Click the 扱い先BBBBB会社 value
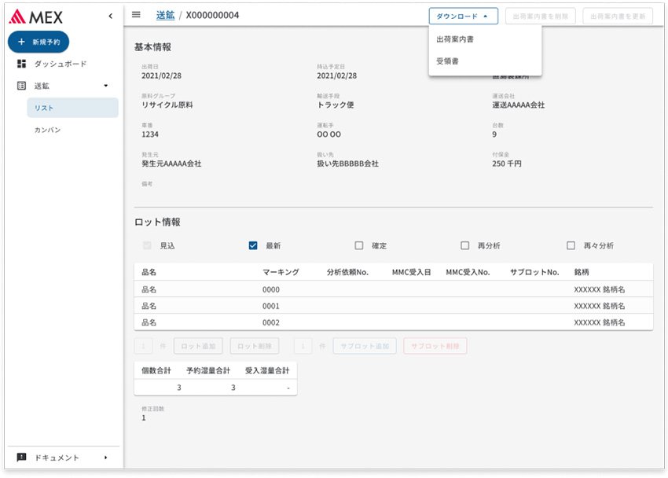Screen dimensions: 668x478 (347, 164)
